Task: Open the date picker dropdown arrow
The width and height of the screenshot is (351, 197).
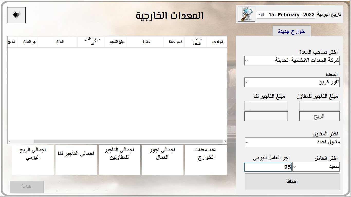Action: coord(261,15)
